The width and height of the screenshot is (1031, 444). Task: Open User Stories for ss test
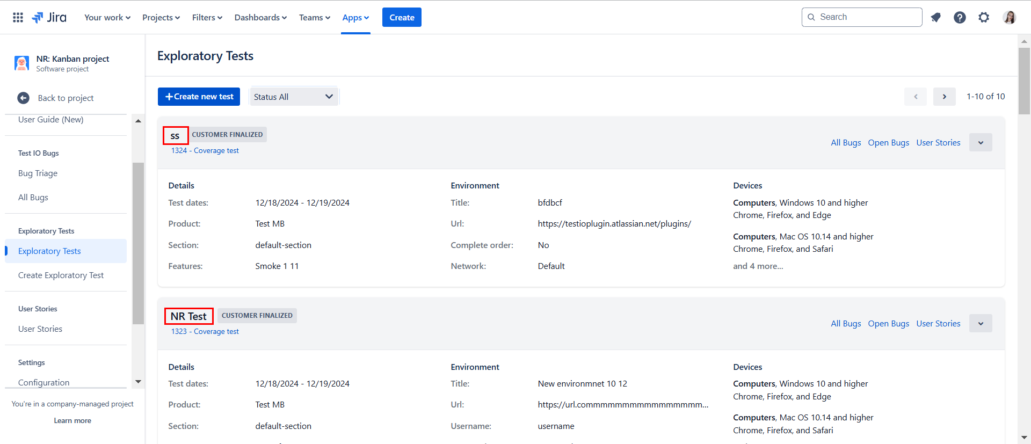pos(938,143)
